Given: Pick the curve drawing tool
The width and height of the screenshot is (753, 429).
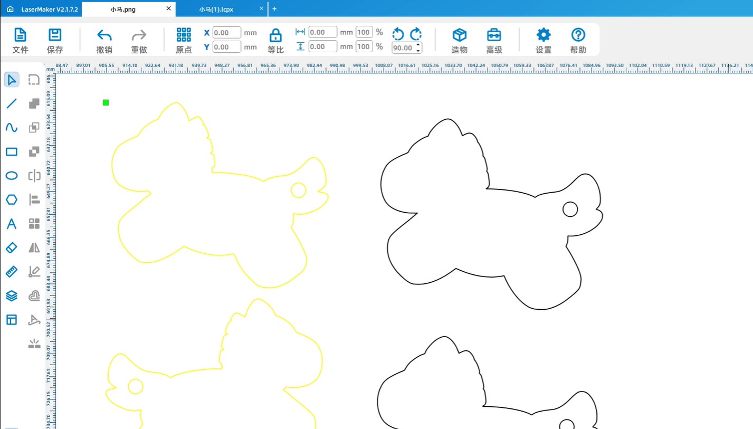Looking at the screenshot, I should pyautogui.click(x=12, y=128).
